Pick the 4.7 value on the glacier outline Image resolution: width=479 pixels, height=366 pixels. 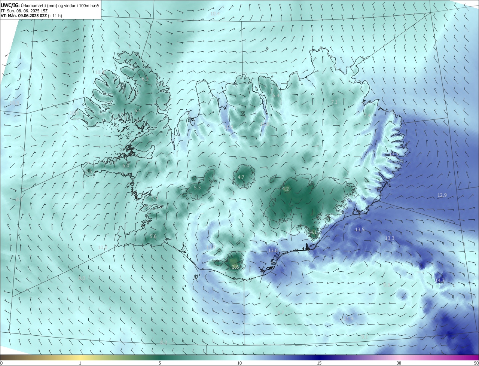241,177
